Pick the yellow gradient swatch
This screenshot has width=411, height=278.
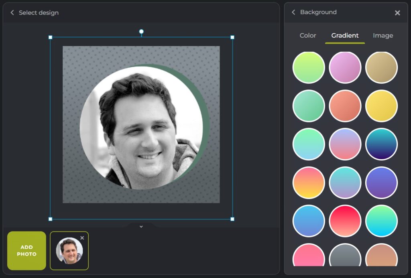pyautogui.click(x=381, y=106)
